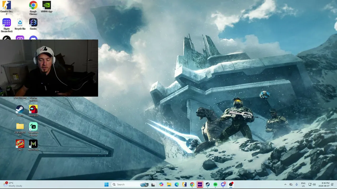The height and width of the screenshot is (189, 337).
Task: Select the FOR VIDEOS ETC folder
Action: (x=20, y=129)
